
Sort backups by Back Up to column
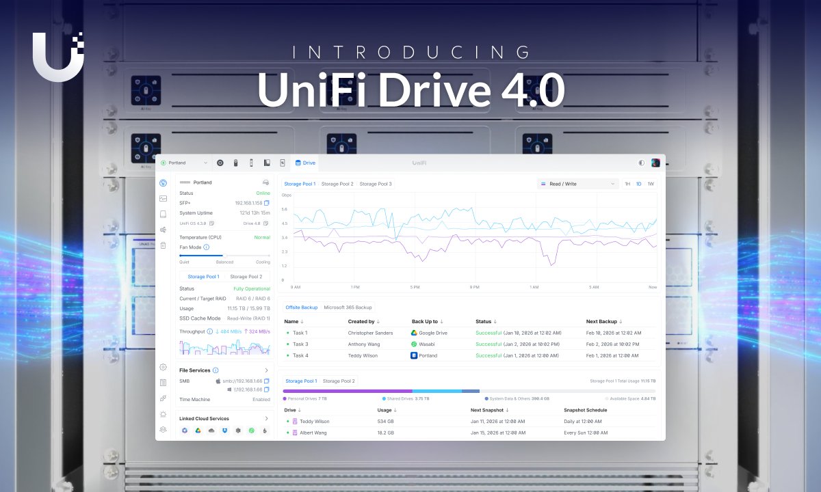pos(428,321)
